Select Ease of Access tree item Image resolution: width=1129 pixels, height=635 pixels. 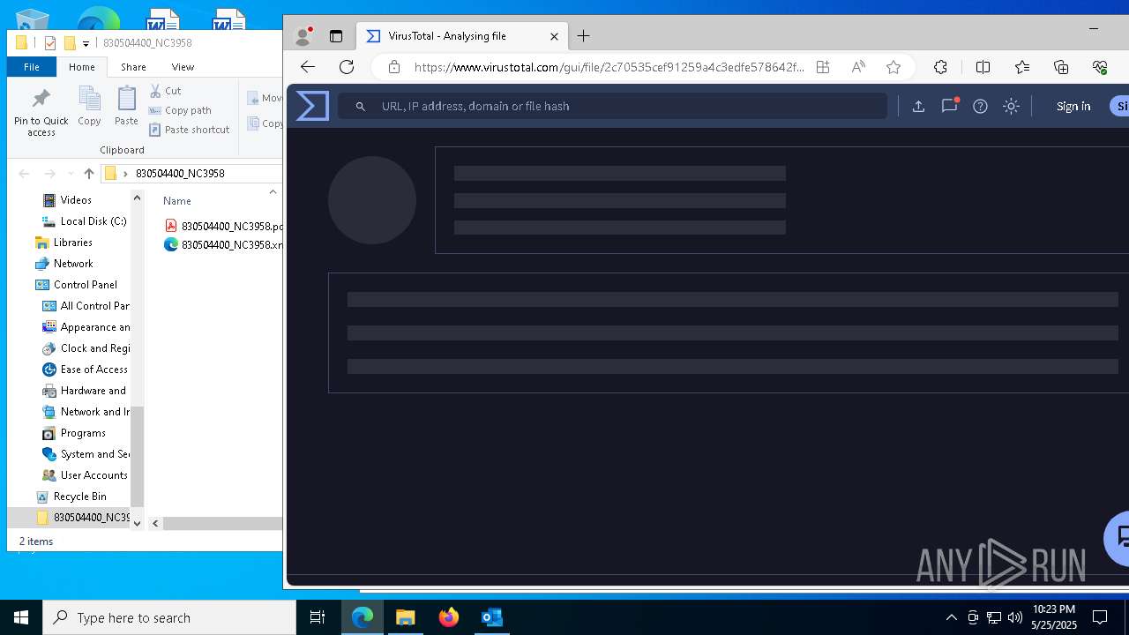coord(86,370)
